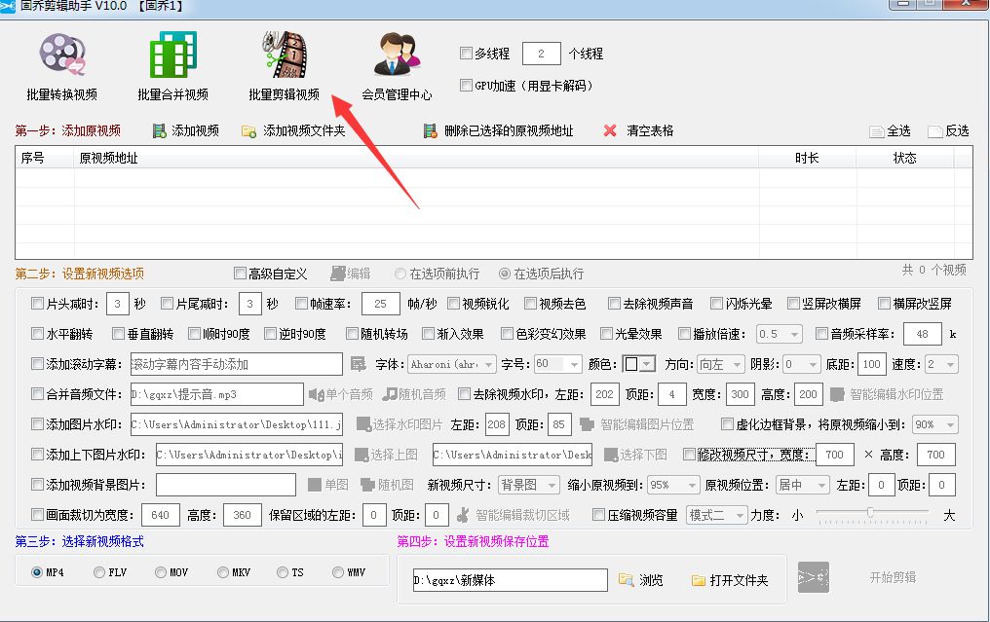Open the 方向 向左 dropdown

click(x=721, y=364)
